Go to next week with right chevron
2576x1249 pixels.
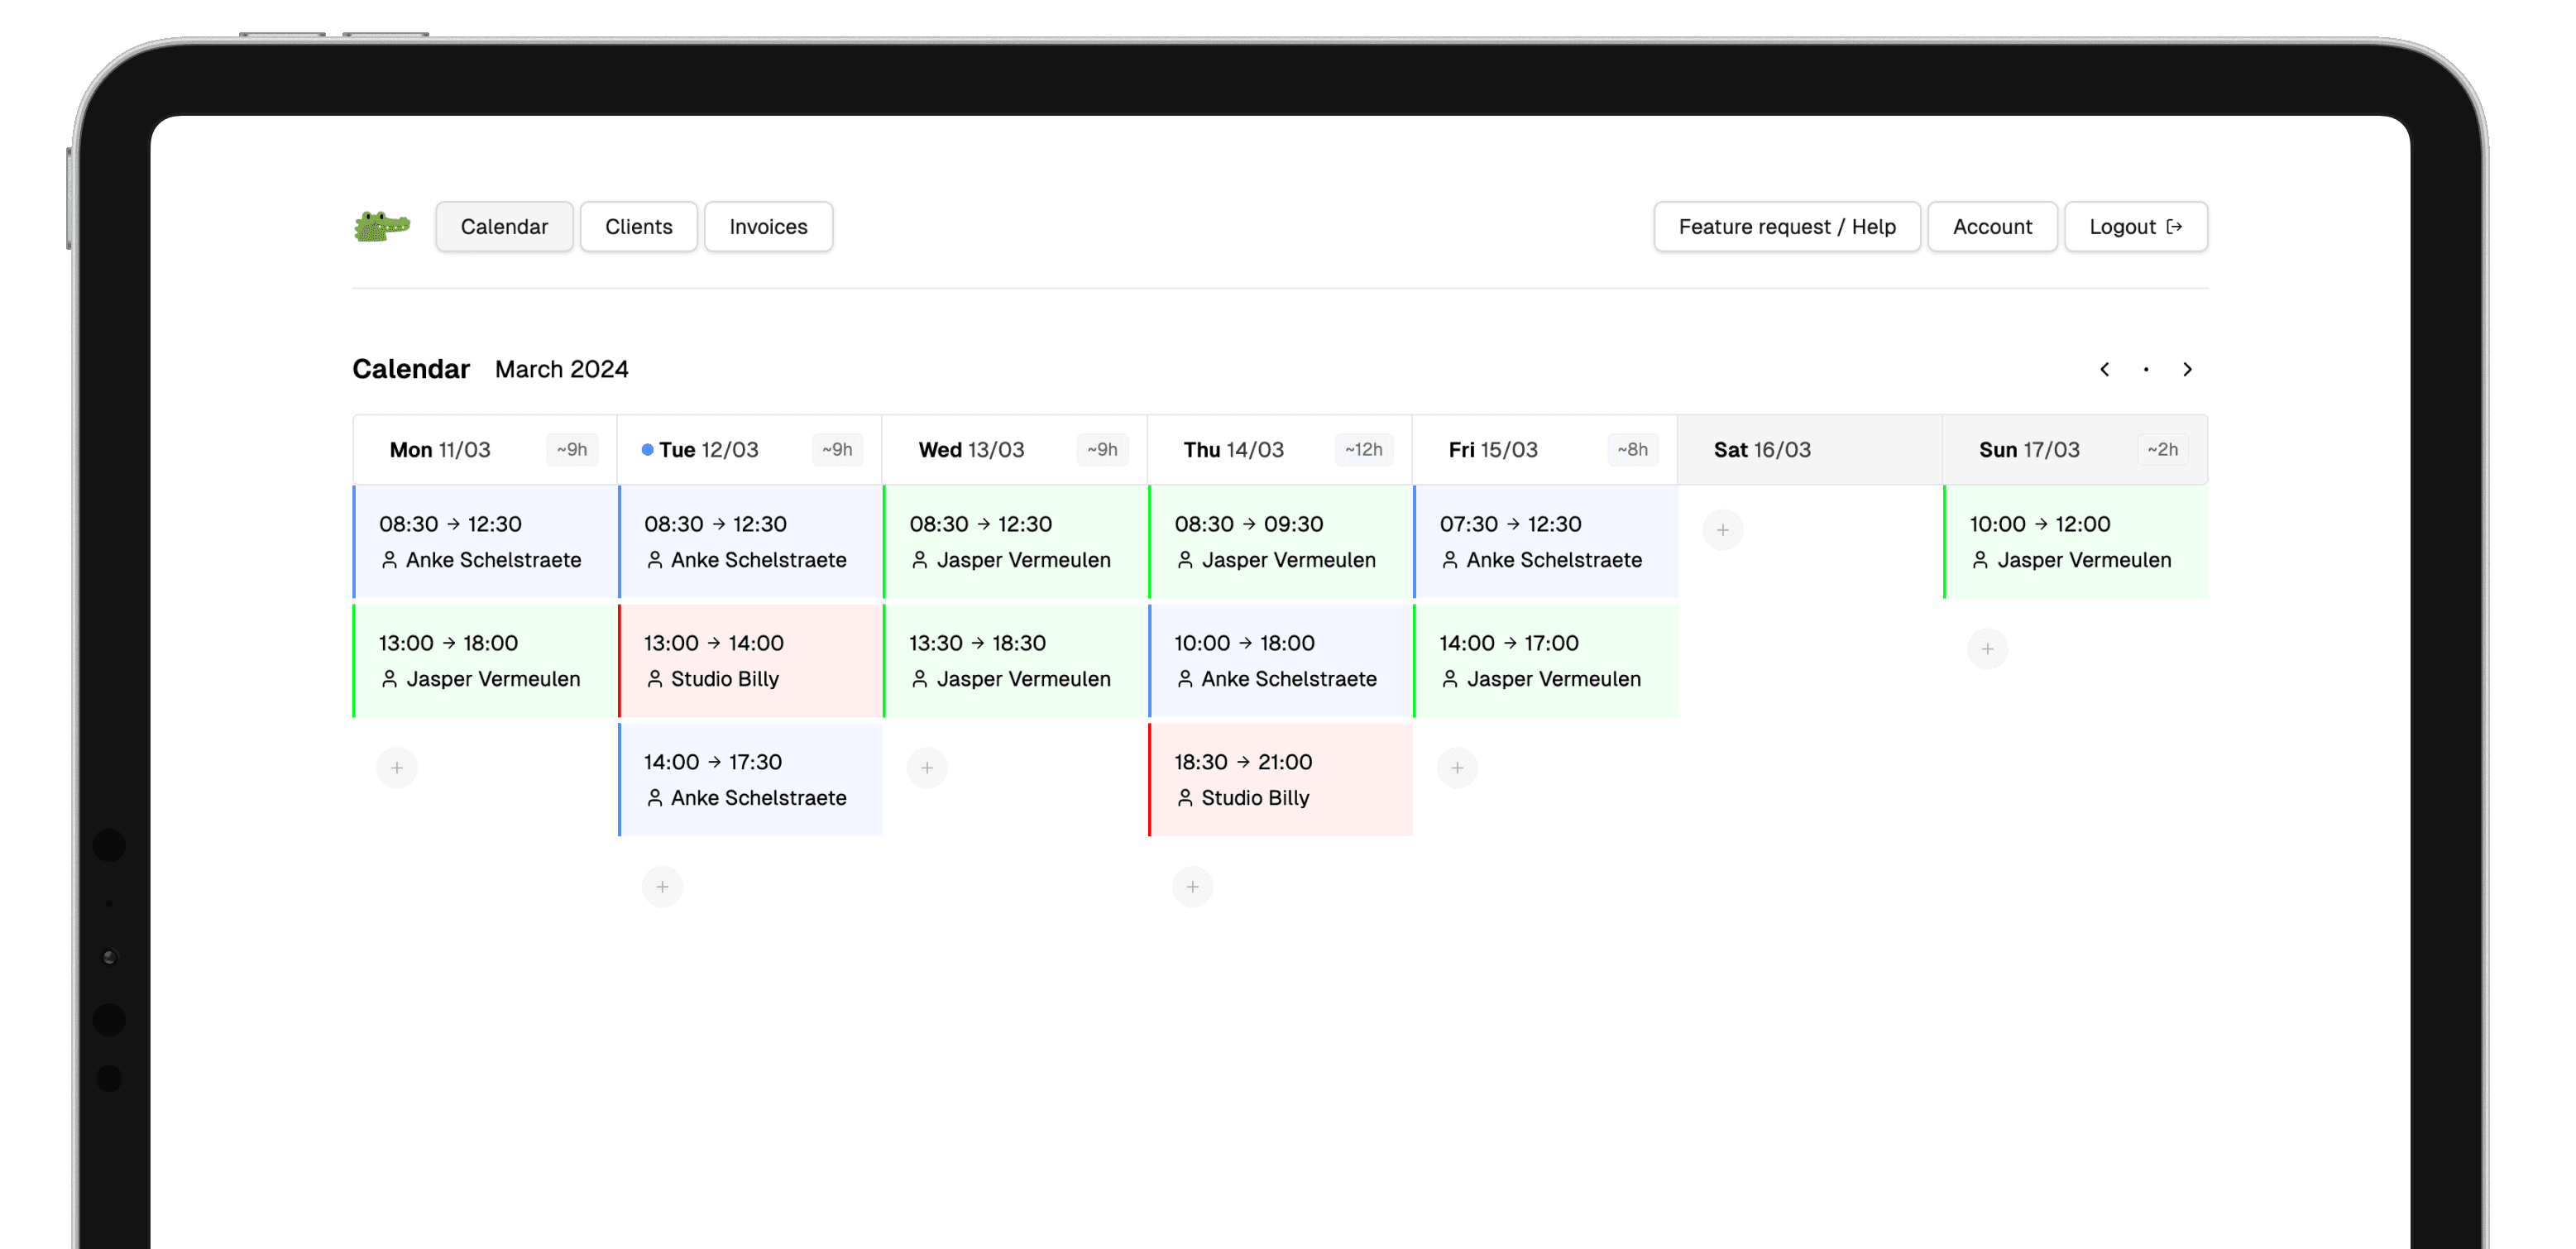click(x=2187, y=369)
